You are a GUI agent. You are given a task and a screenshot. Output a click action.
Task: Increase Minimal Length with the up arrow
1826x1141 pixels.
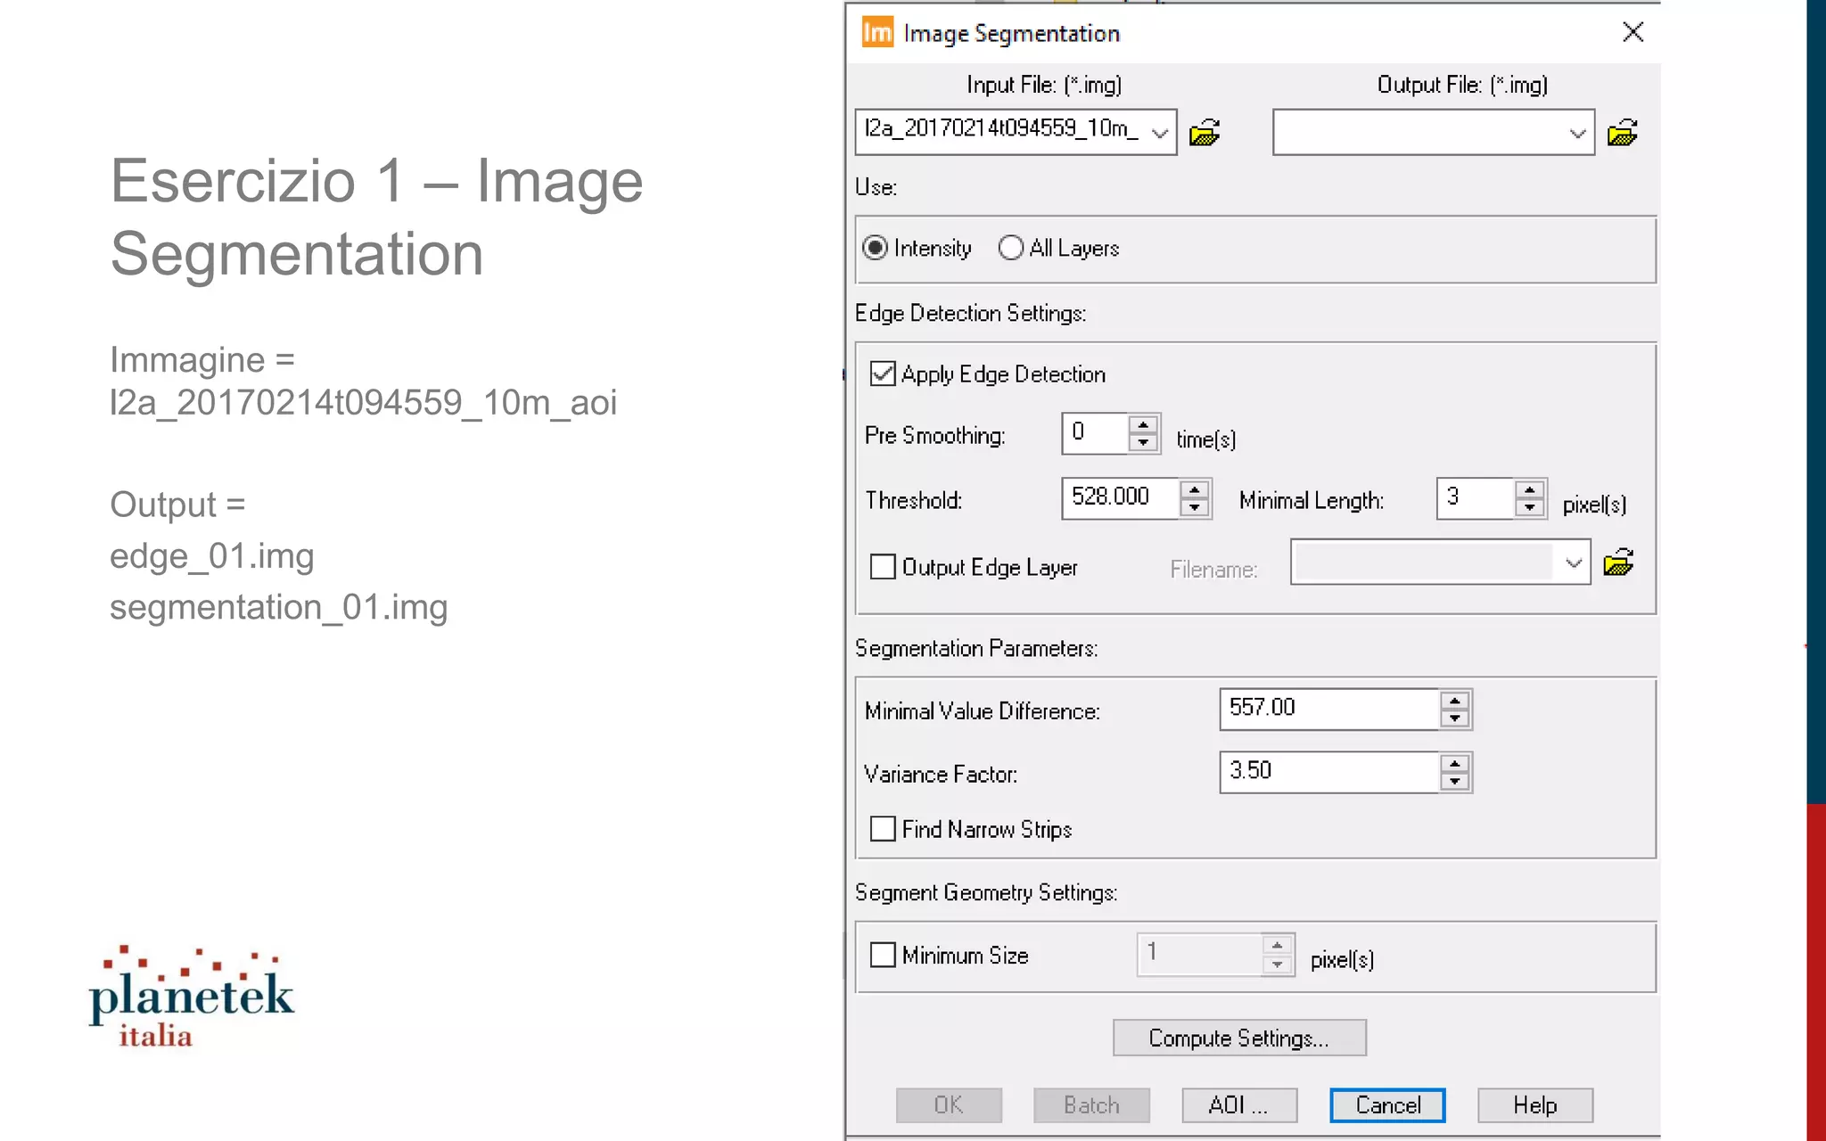click(x=1530, y=489)
